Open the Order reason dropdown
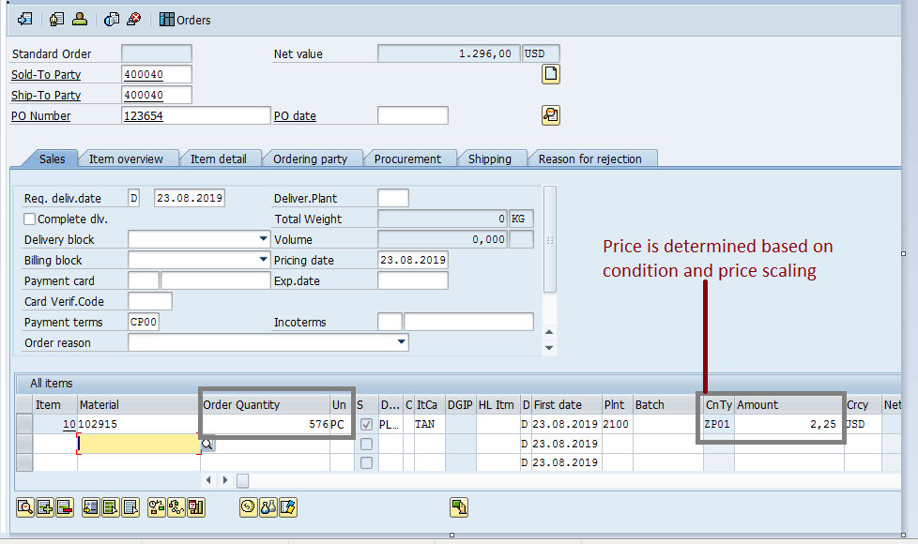Screen dimensions: 918x544 click(x=402, y=342)
